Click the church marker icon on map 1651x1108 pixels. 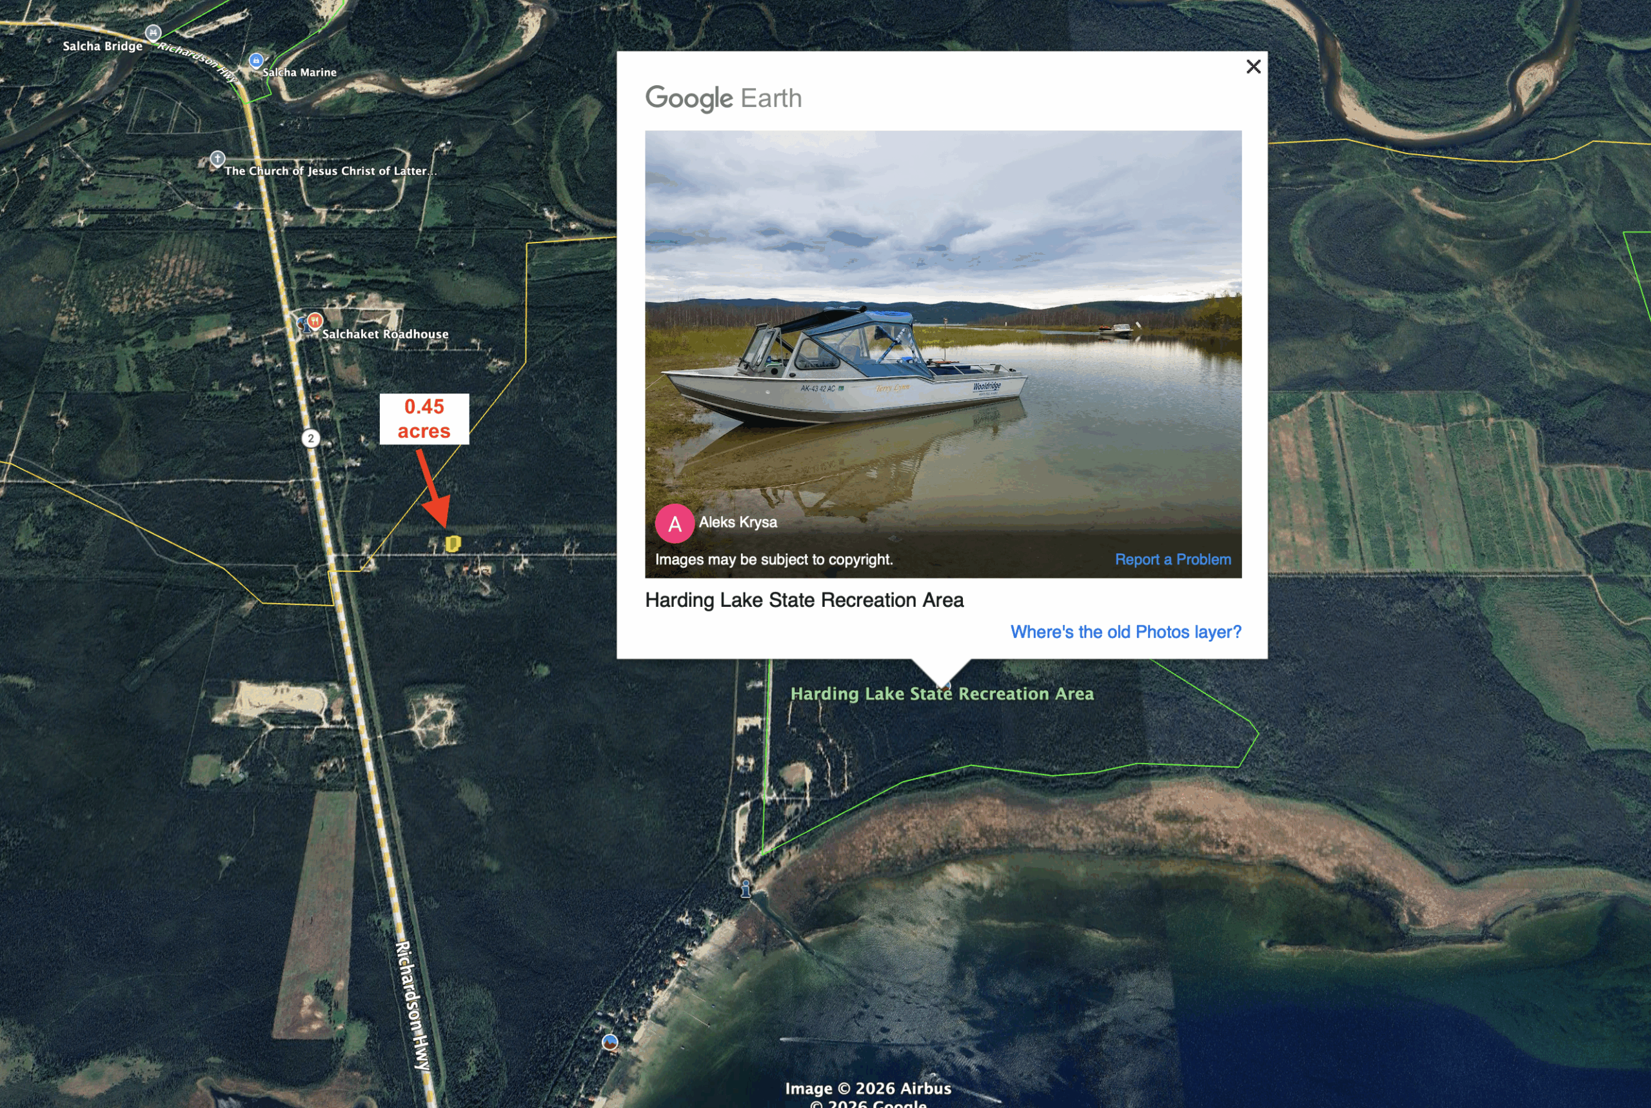click(217, 158)
